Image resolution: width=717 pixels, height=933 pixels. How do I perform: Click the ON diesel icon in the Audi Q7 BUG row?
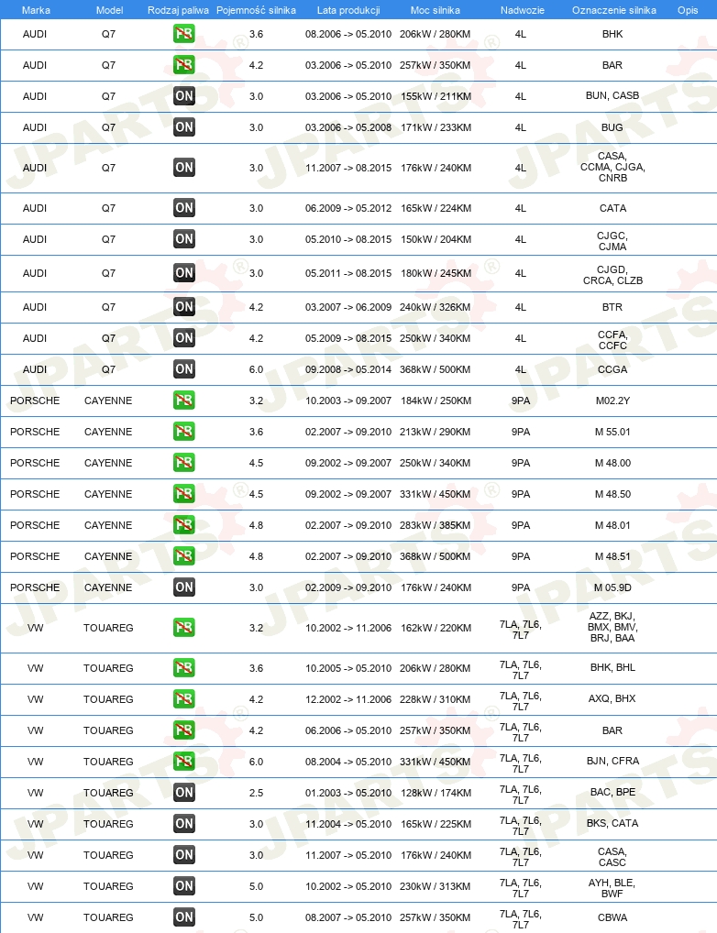point(184,126)
